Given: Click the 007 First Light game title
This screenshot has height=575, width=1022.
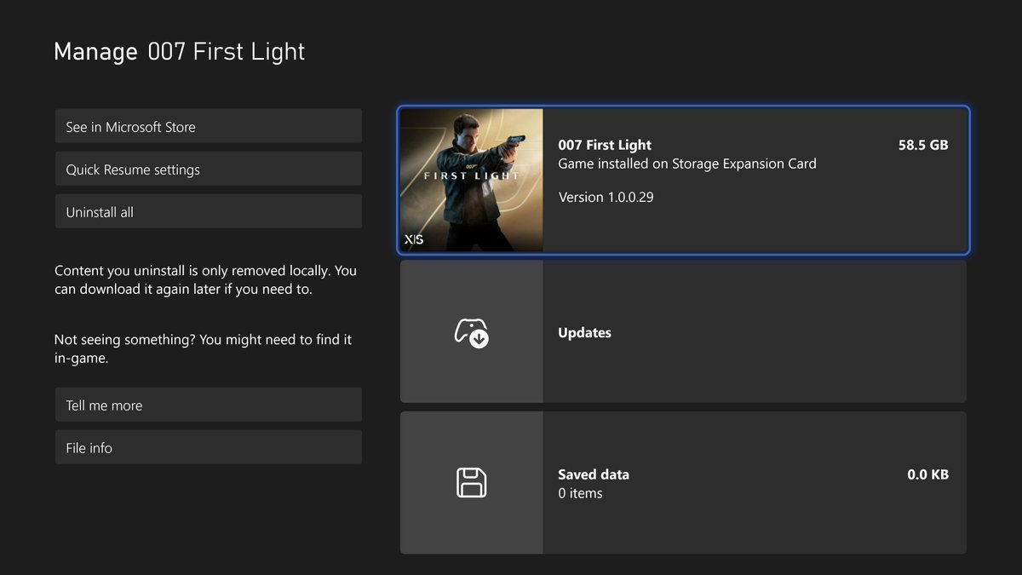Looking at the screenshot, I should coord(605,145).
